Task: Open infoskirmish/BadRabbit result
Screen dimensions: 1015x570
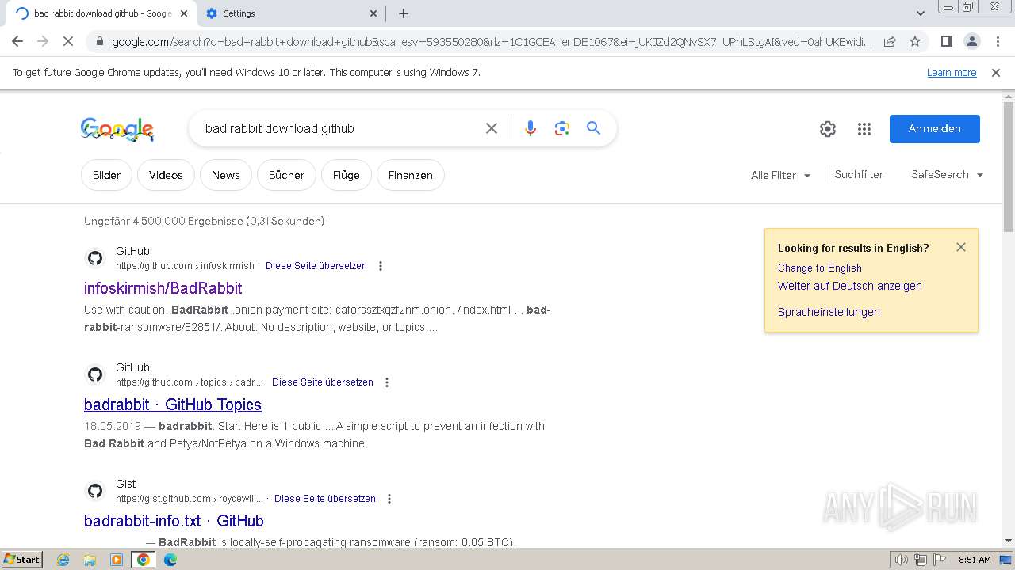Action: (163, 288)
